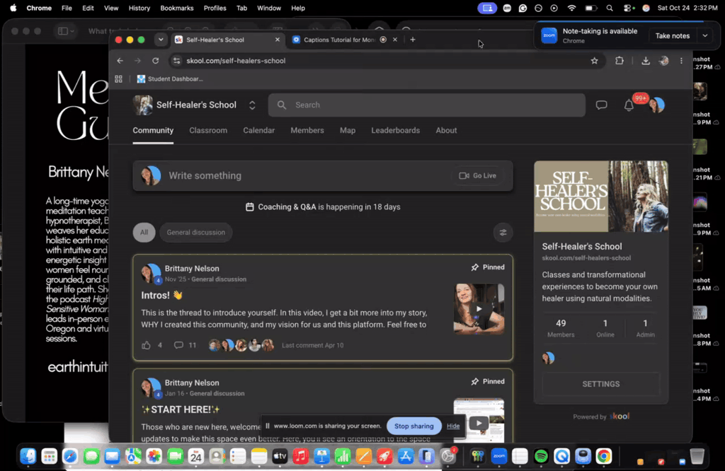
Task: Bookmark this page with the star icon
Action: click(594, 61)
